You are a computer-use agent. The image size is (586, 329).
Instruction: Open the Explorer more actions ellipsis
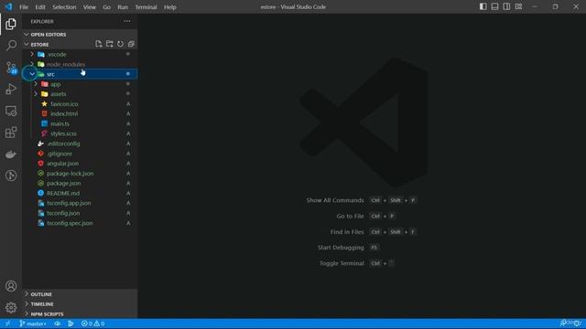[x=127, y=21]
